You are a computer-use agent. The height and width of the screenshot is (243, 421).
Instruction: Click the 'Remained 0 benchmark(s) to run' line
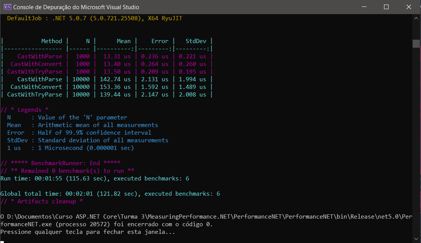click(67, 171)
